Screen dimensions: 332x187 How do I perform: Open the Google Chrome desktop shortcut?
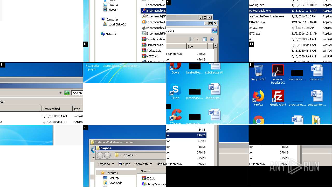coord(258,120)
